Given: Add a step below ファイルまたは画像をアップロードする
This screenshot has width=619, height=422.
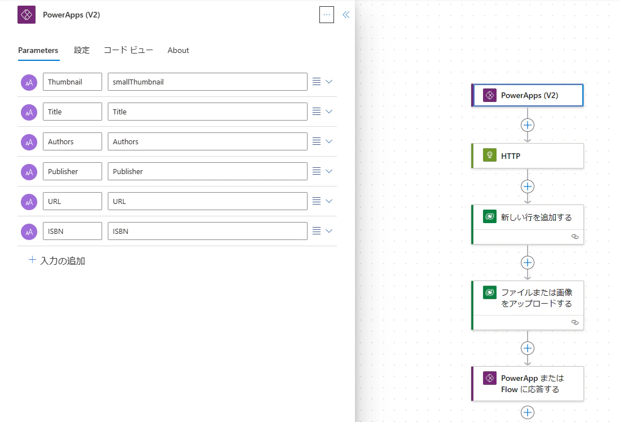Looking at the screenshot, I should point(528,348).
